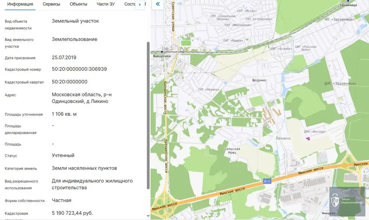The image size is (369, 220).
Task: Click the Ликино village label on map
Action: point(283,138)
